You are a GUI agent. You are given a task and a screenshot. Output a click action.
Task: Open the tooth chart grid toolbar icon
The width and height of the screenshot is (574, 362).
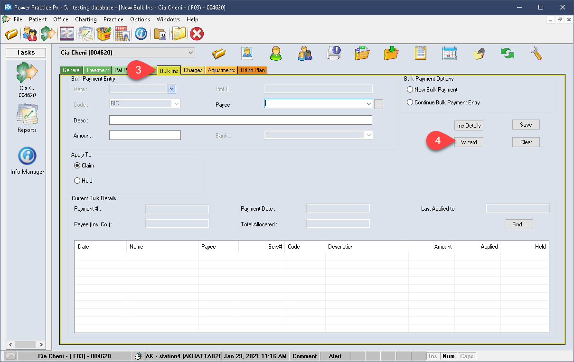click(x=122, y=34)
